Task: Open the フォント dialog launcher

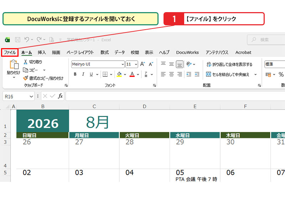Action: [x=154, y=85]
